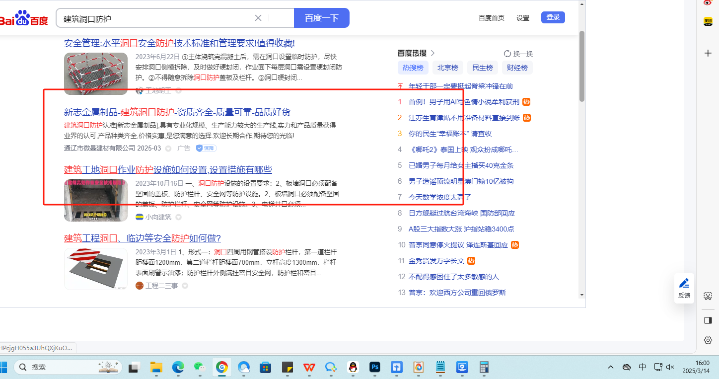
Task: Click the Baidu logo
Action: 24,19
